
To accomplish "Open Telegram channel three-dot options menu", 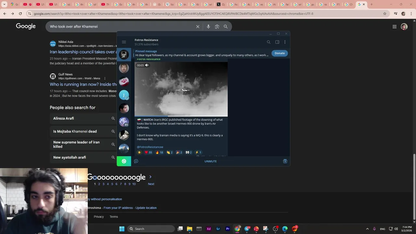I will pos(285,42).
